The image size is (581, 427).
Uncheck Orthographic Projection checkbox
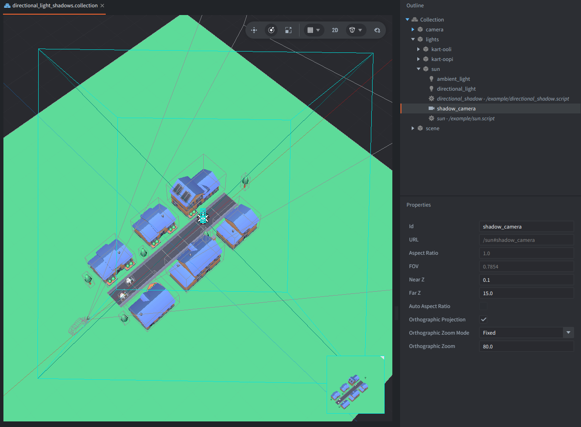click(483, 319)
